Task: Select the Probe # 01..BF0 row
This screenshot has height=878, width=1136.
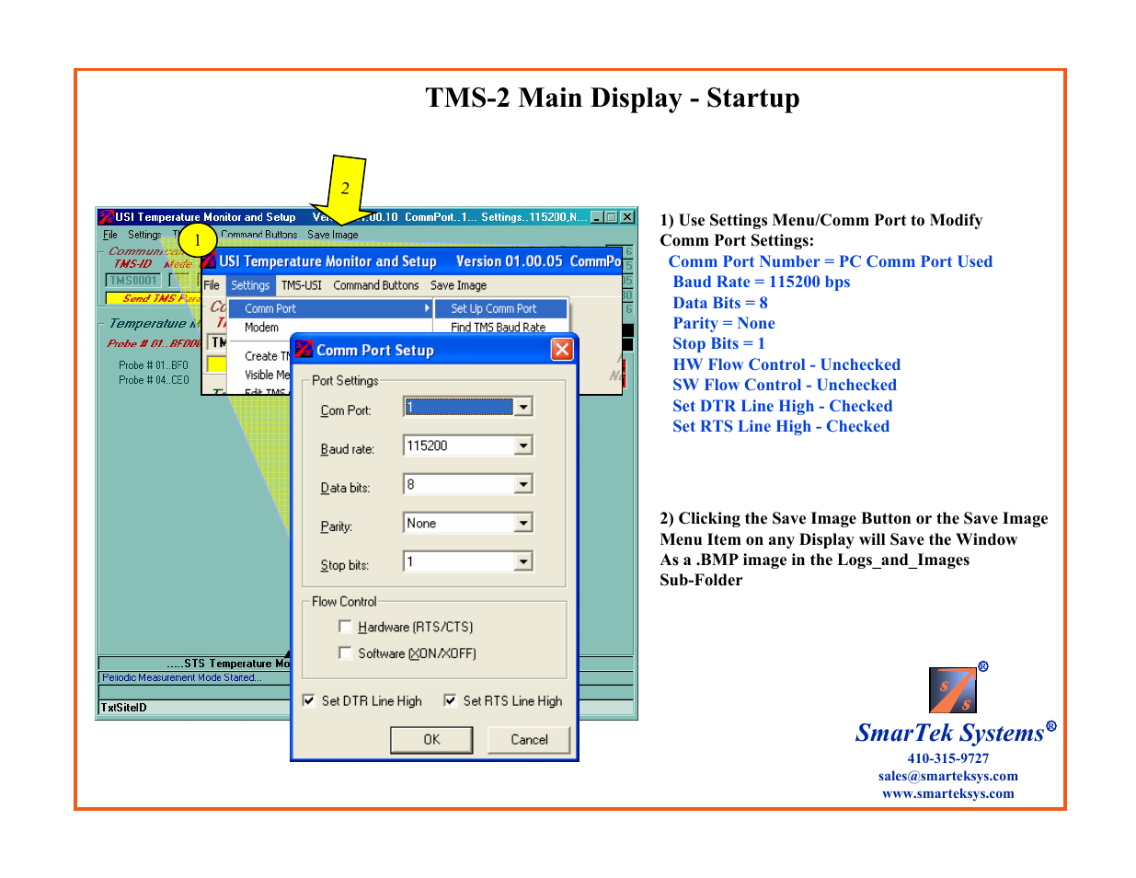Action: pyautogui.click(x=153, y=365)
